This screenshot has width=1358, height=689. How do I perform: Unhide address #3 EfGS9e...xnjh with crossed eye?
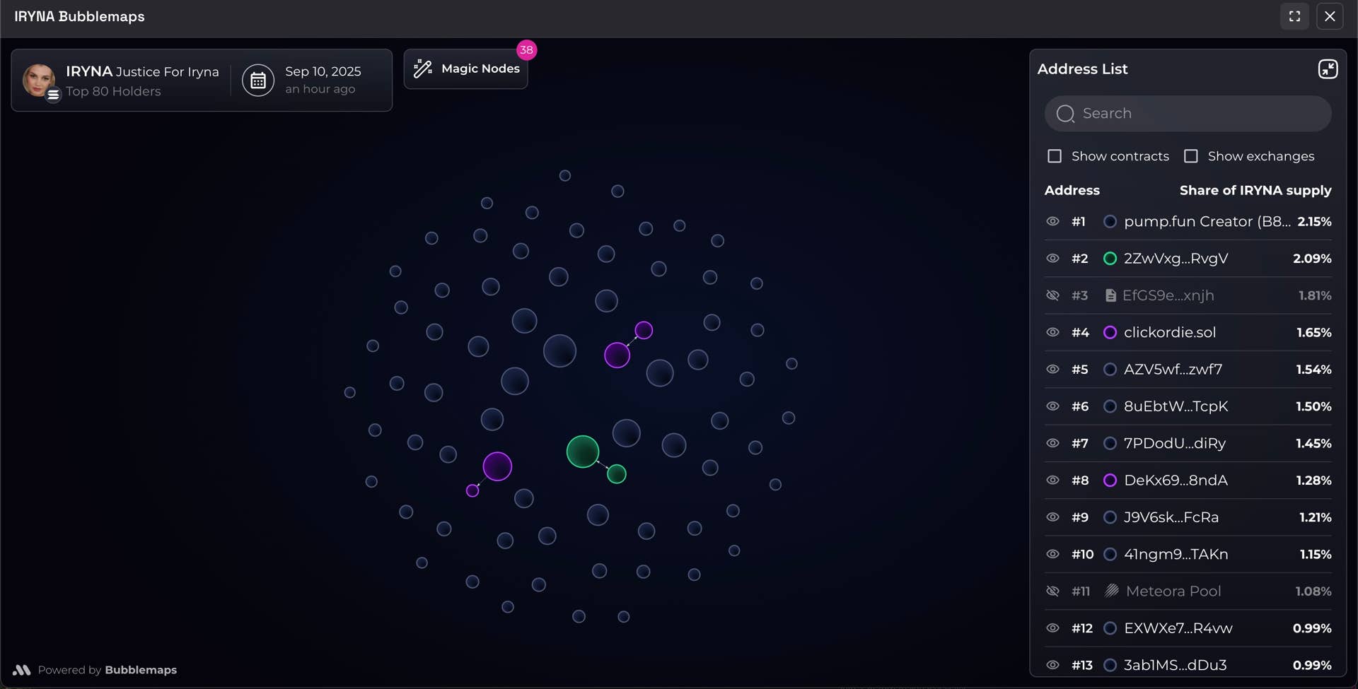click(1052, 295)
